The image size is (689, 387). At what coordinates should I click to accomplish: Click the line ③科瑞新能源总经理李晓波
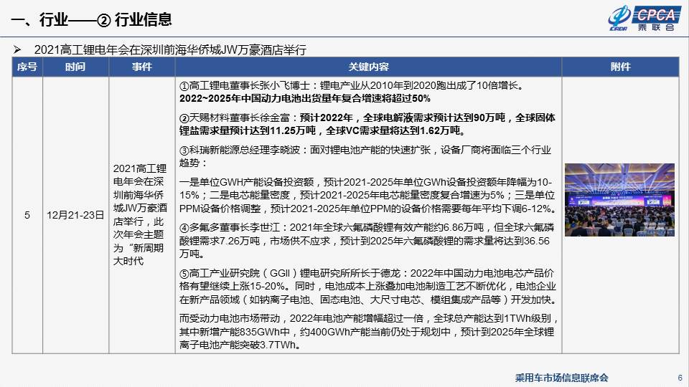(x=365, y=150)
